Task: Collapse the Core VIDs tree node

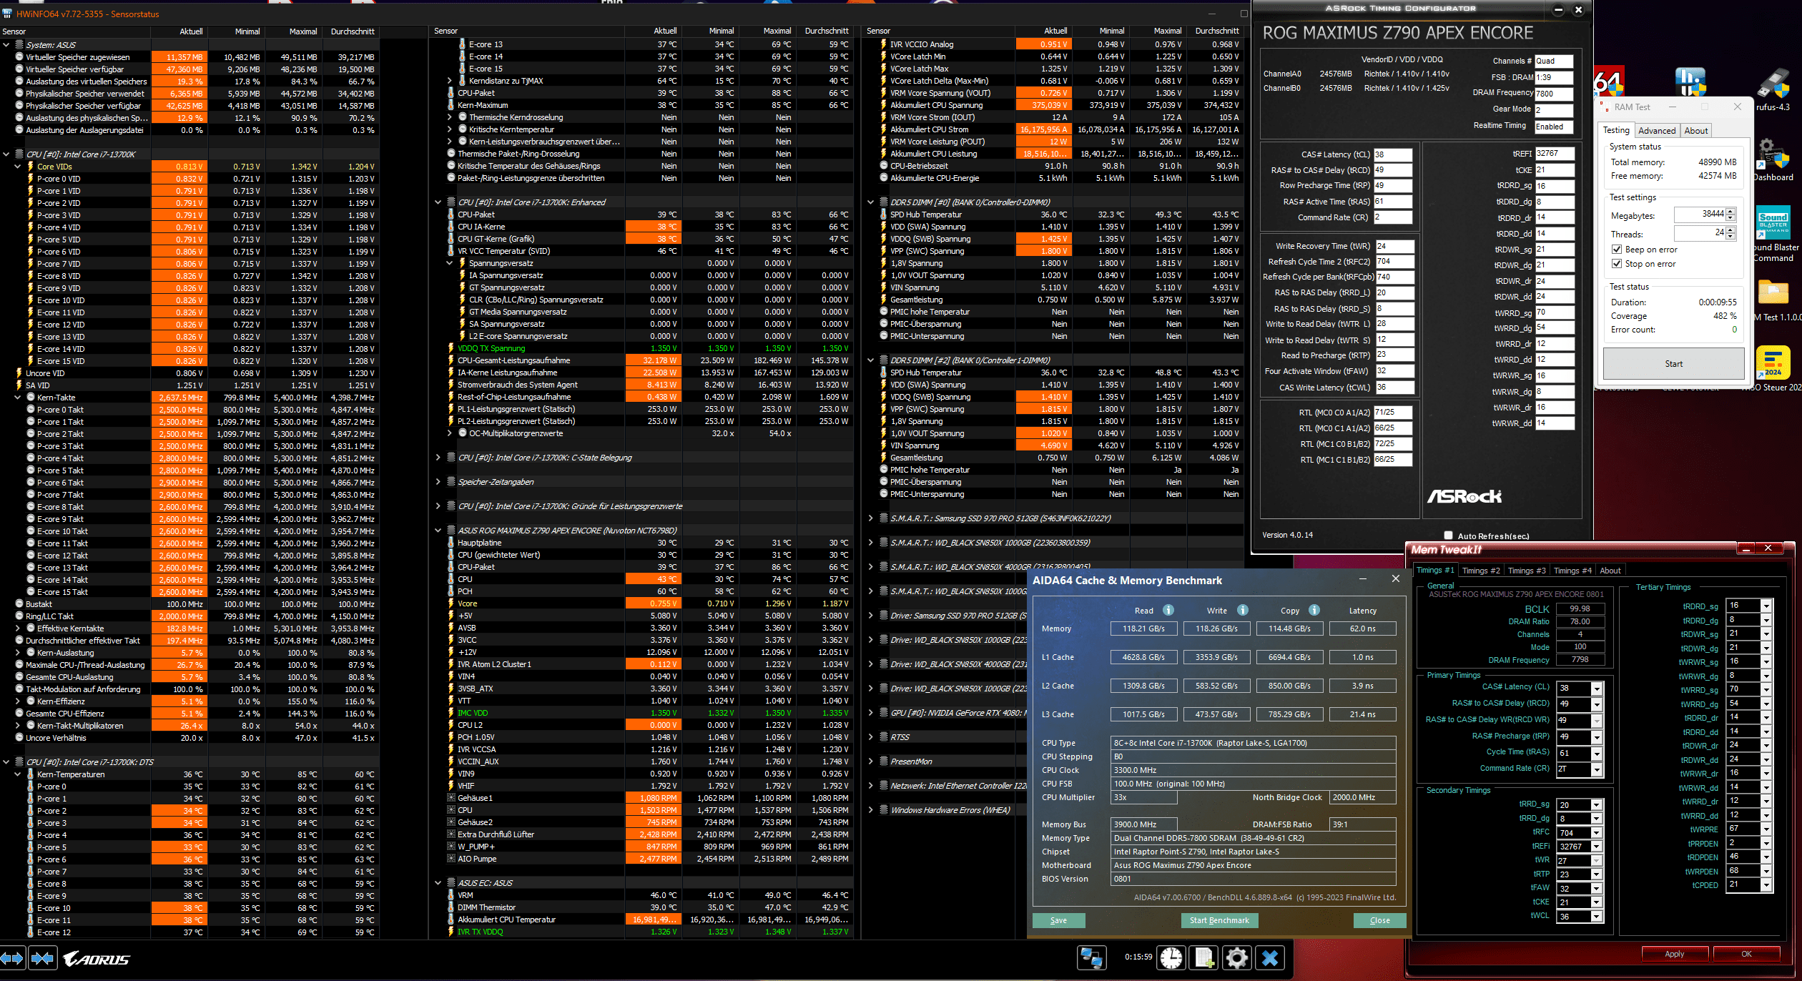Action: (18, 167)
